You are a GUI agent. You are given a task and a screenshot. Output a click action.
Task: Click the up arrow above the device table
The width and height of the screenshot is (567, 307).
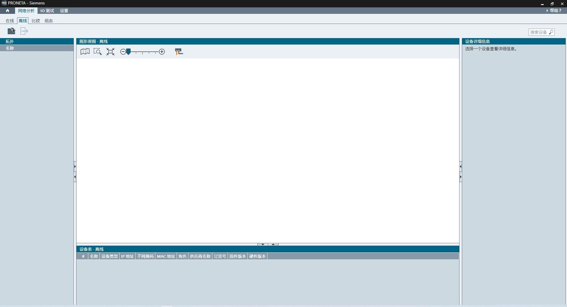[273, 244]
